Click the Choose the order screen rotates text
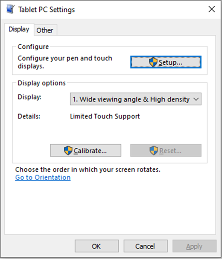Screen dimensions: 222x259 tap(88, 170)
